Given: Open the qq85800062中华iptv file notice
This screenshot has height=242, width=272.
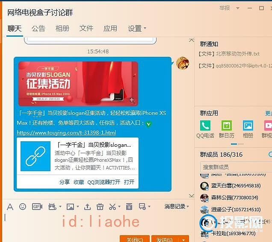Looking at the screenshot, I should (235, 66).
